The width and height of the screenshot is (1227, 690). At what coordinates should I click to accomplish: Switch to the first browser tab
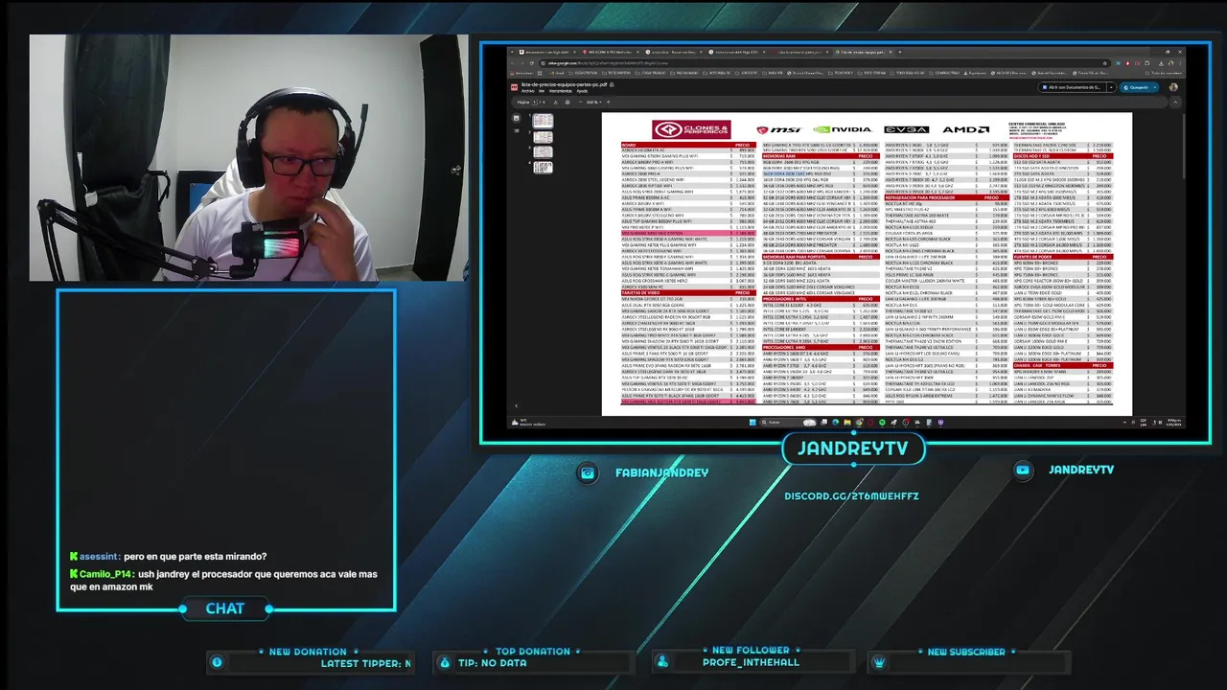546,52
